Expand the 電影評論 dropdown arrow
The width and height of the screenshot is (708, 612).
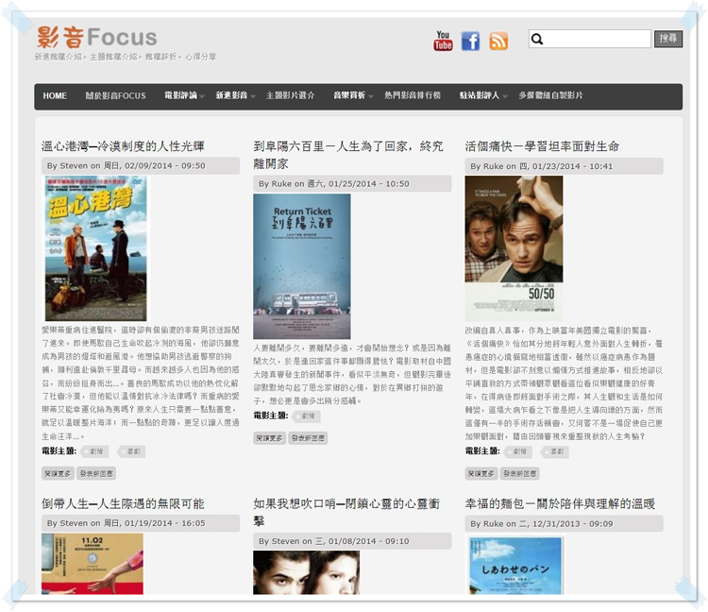click(202, 96)
